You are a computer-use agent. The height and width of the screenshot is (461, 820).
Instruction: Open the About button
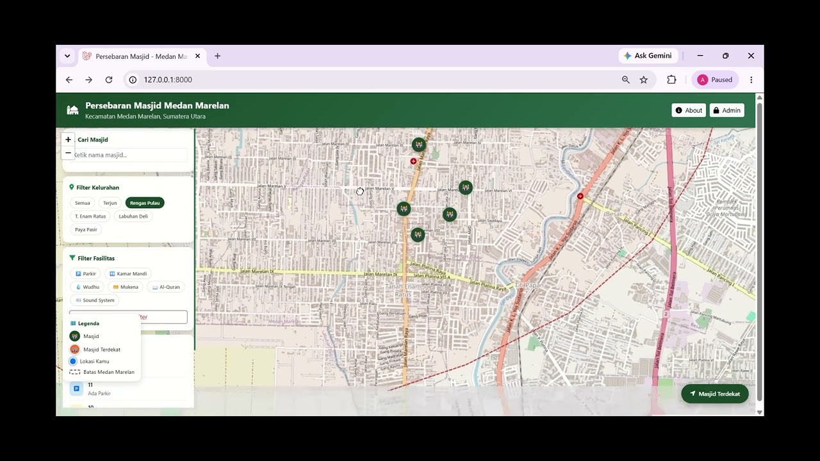point(689,110)
